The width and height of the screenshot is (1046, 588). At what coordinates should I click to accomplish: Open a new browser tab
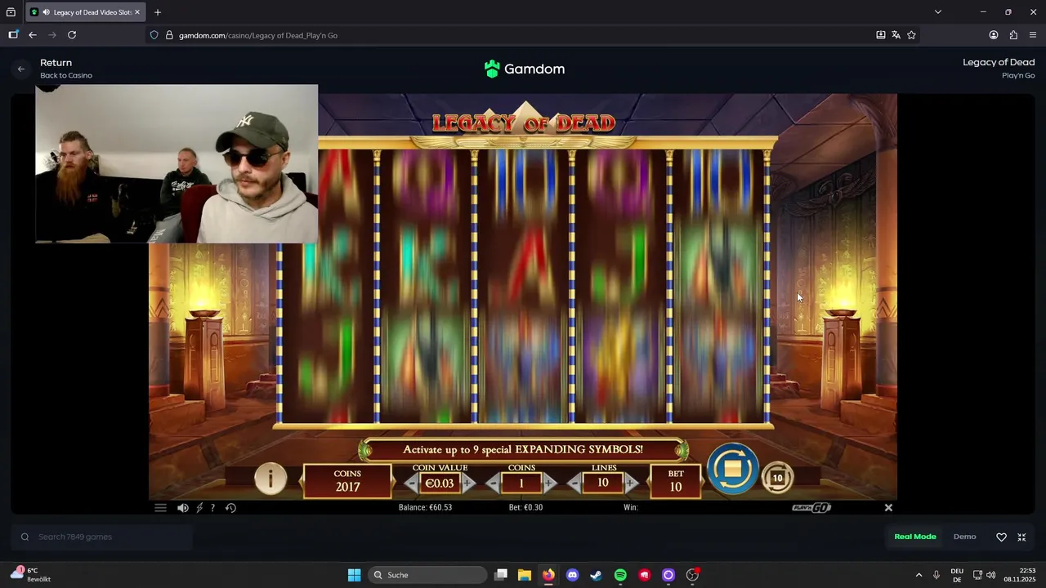pyautogui.click(x=158, y=12)
